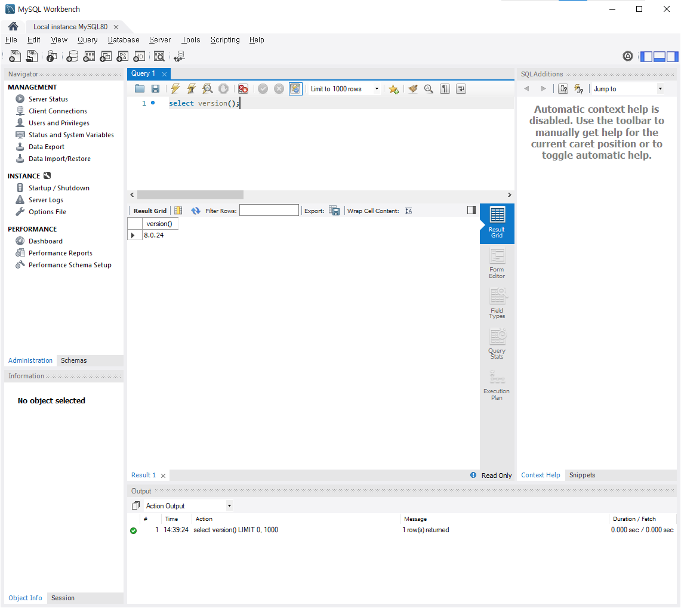This screenshot has width=681, height=608.
Task: Open the performance Dashboard
Action: [x=45, y=241]
